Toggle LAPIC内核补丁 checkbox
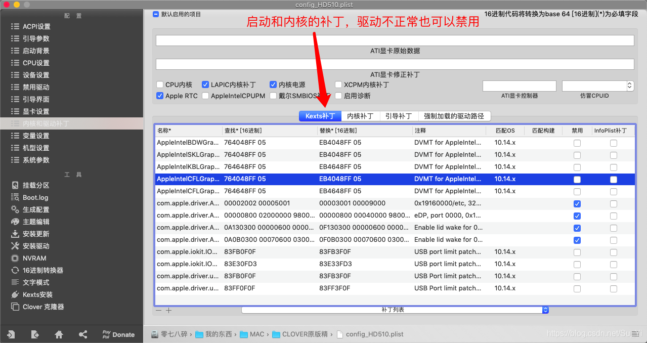Image resolution: width=647 pixels, height=343 pixels. coord(205,84)
